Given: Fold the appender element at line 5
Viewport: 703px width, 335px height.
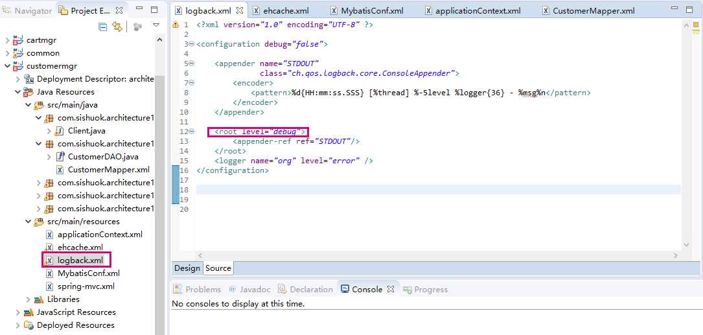Looking at the screenshot, I should tap(192, 64).
